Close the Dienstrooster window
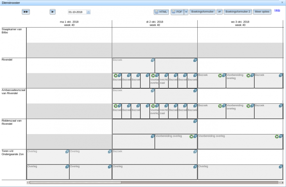 [x=282, y=3]
